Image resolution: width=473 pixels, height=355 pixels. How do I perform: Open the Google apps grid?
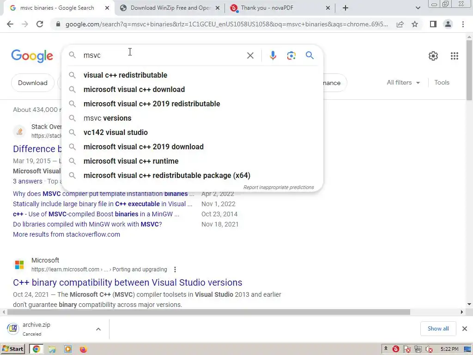(455, 56)
